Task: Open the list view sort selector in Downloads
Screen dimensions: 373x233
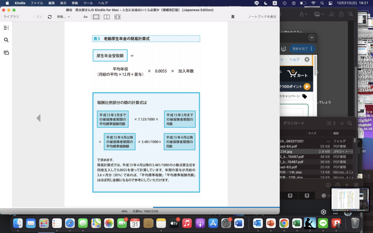Action: click(x=331, y=123)
